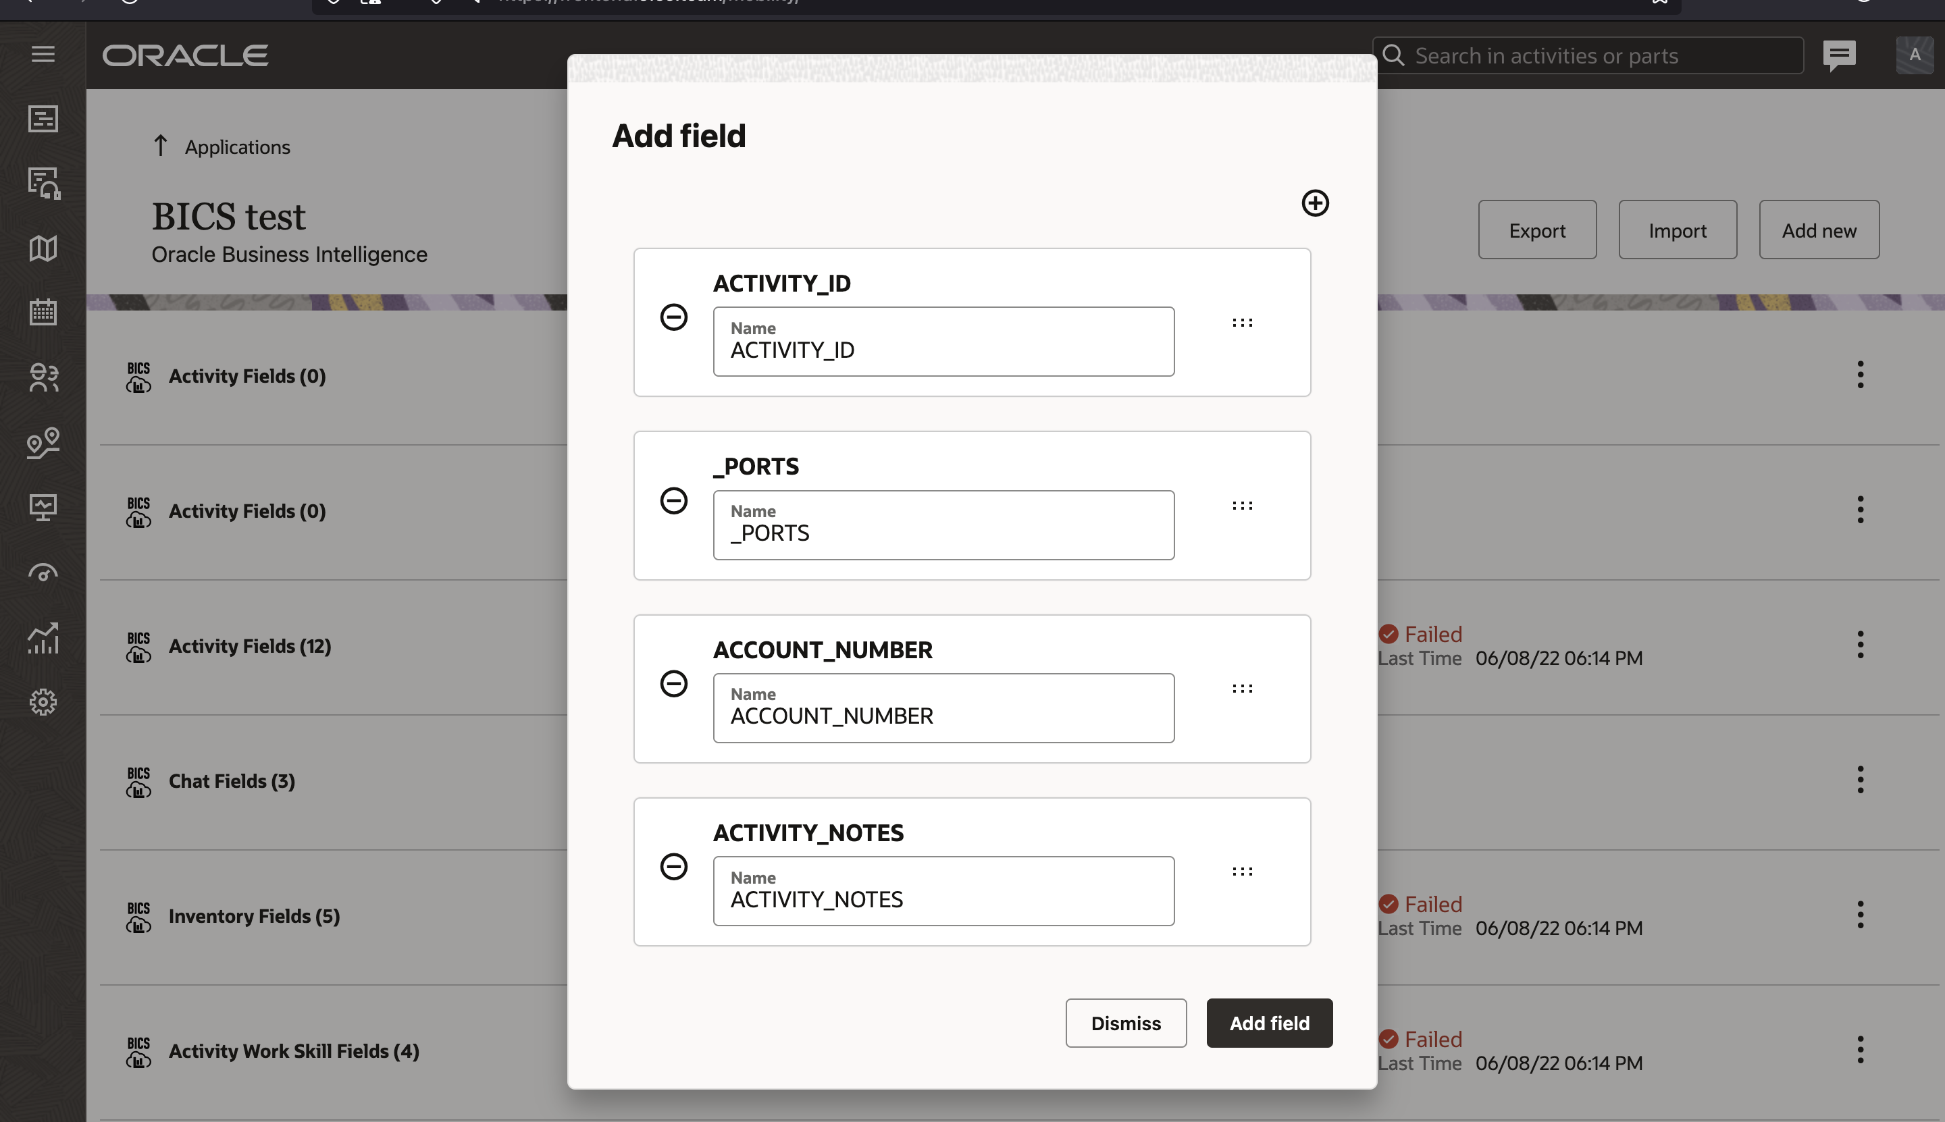The width and height of the screenshot is (1945, 1122).
Task: Confirm with the Add field button
Action: (x=1269, y=1023)
